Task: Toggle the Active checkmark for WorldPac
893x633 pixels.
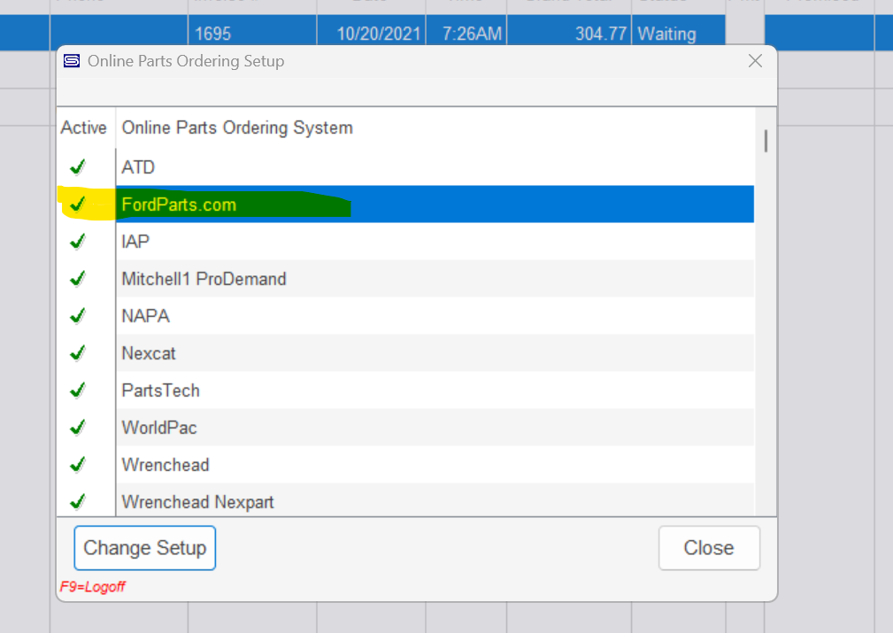Action: coord(78,428)
